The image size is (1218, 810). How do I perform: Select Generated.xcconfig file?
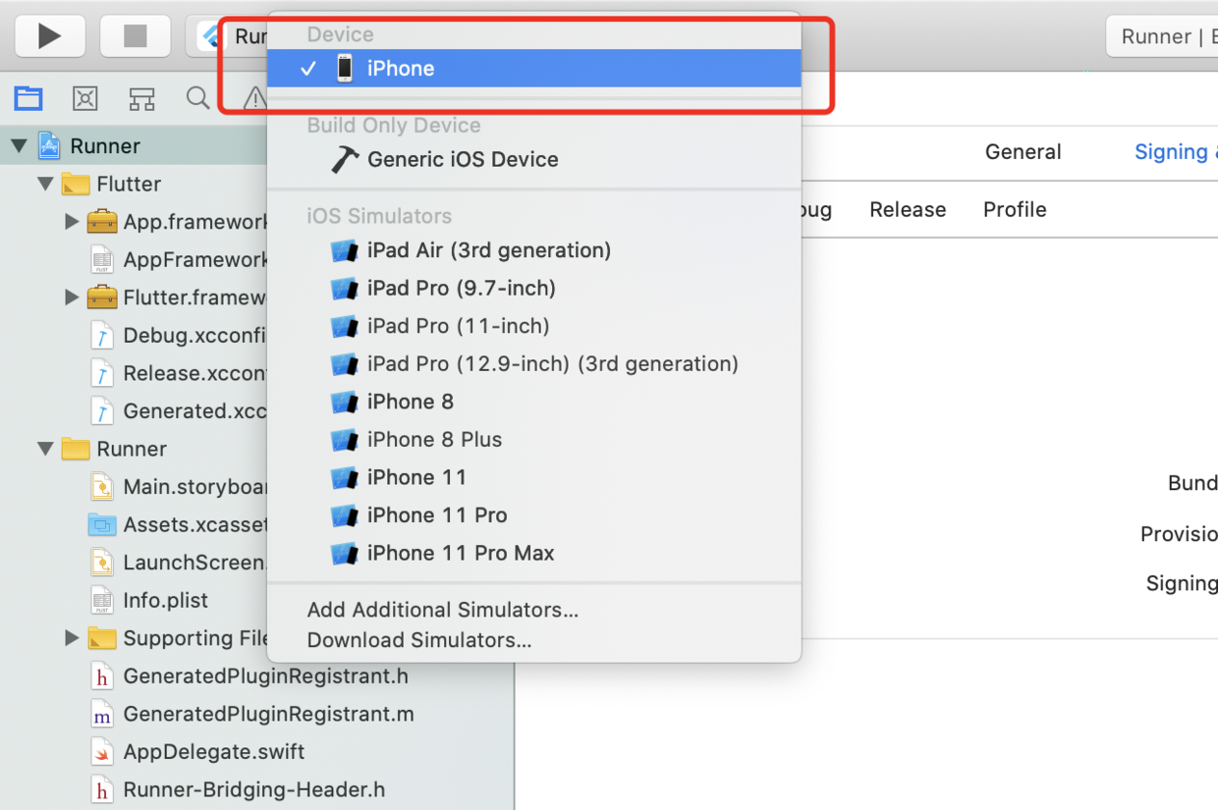pos(177,411)
